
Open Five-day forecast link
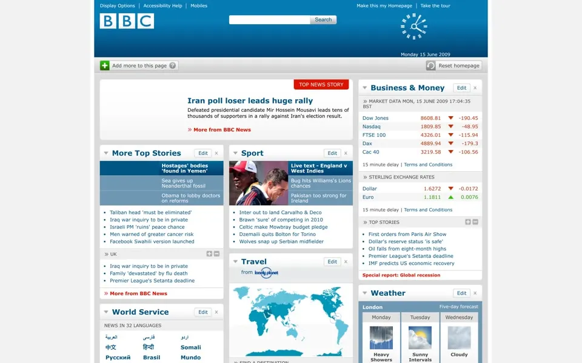pos(459,307)
